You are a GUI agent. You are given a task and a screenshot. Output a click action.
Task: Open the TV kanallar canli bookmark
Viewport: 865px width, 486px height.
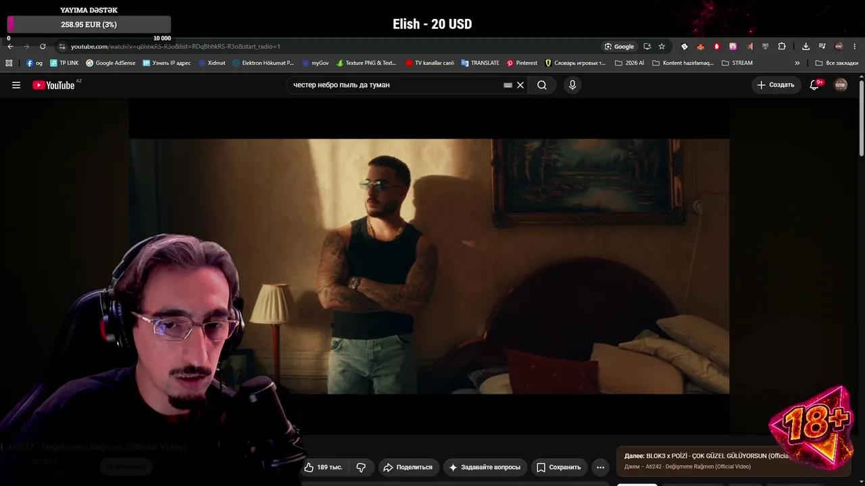430,63
